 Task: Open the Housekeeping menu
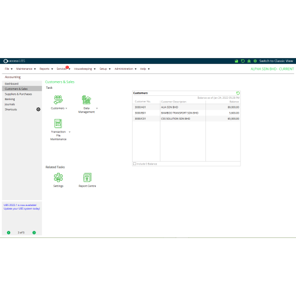pyautogui.click(x=85, y=69)
